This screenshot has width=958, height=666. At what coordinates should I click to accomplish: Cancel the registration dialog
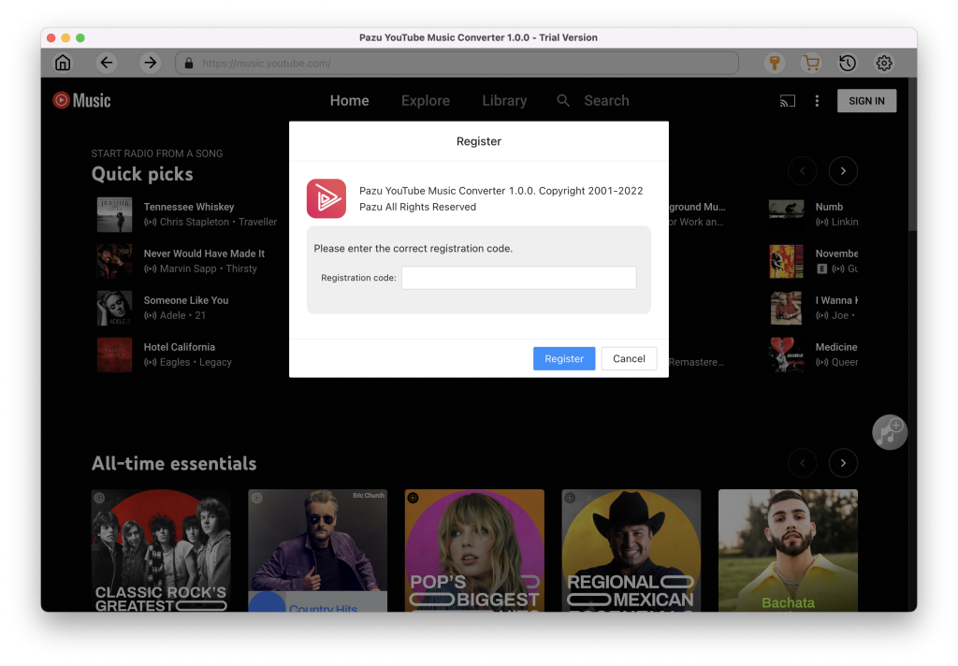(x=629, y=358)
